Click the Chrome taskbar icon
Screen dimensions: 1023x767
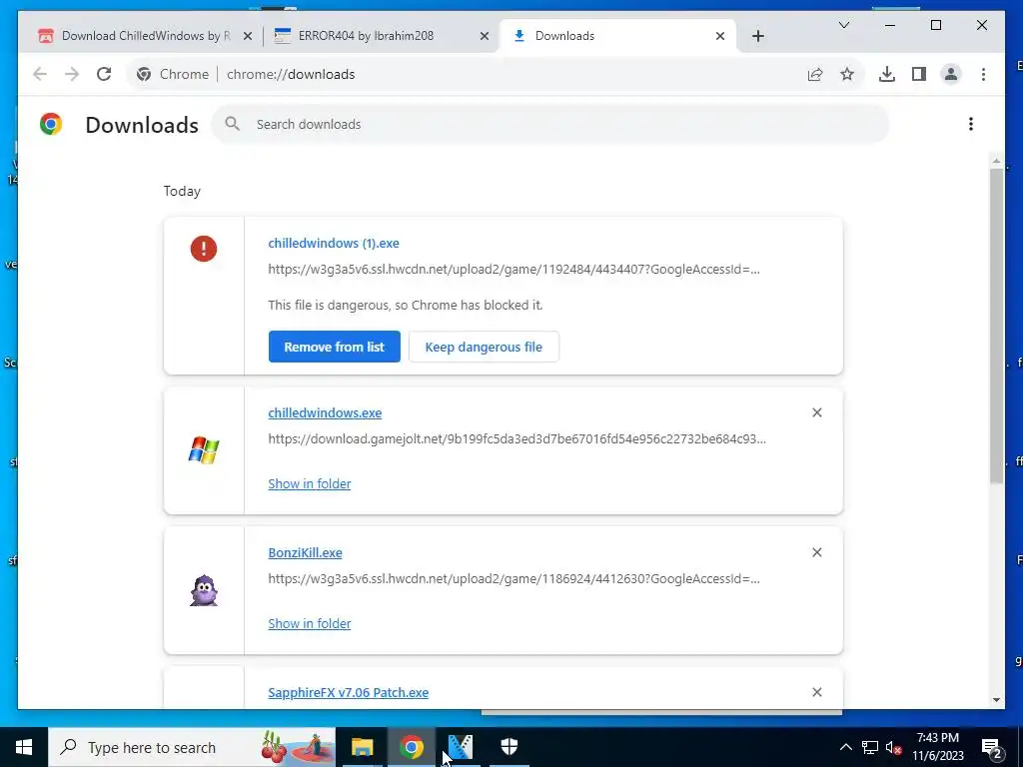(x=412, y=747)
